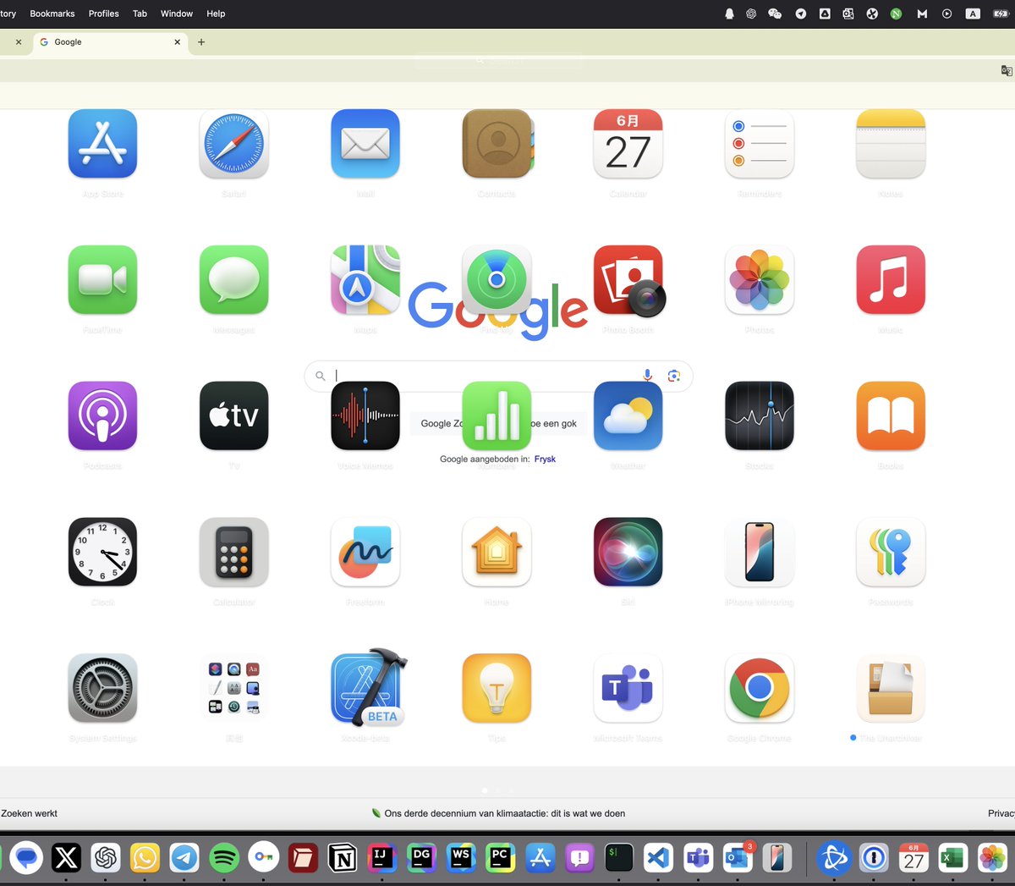1015x886 pixels.
Task: Open a new Chrome tab with plus button
Action: tap(201, 41)
